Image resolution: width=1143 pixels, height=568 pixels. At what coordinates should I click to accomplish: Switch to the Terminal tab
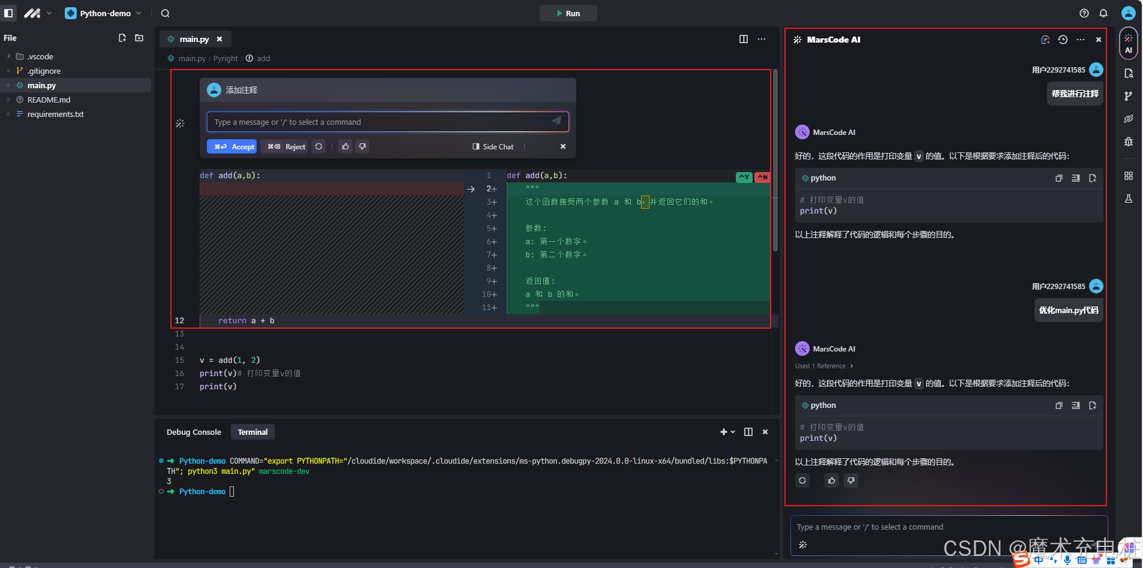[252, 432]
